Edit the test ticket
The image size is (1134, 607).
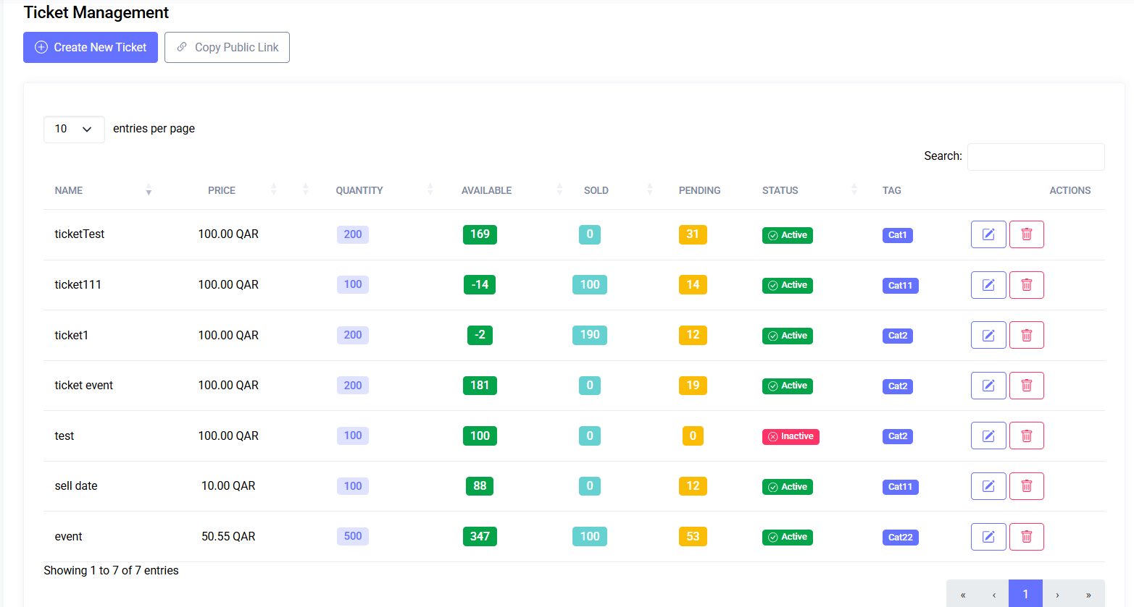click(988, 436)
